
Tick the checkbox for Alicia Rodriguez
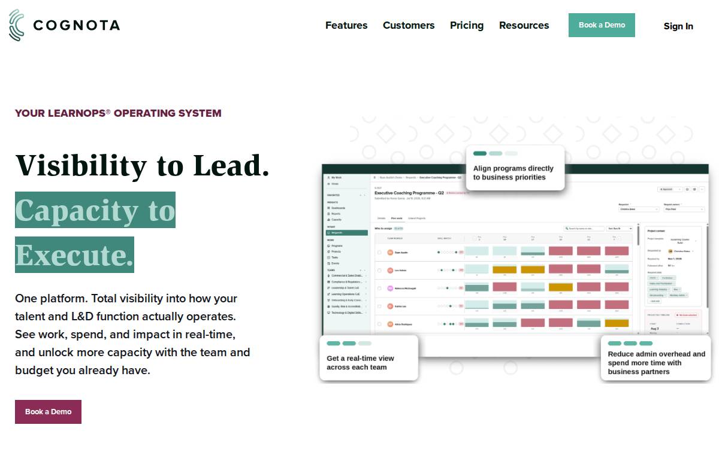point(379,324)
